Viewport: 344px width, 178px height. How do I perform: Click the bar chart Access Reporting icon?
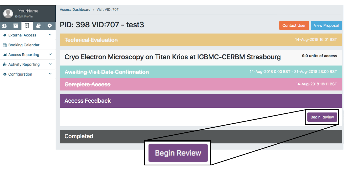point(5,55)
